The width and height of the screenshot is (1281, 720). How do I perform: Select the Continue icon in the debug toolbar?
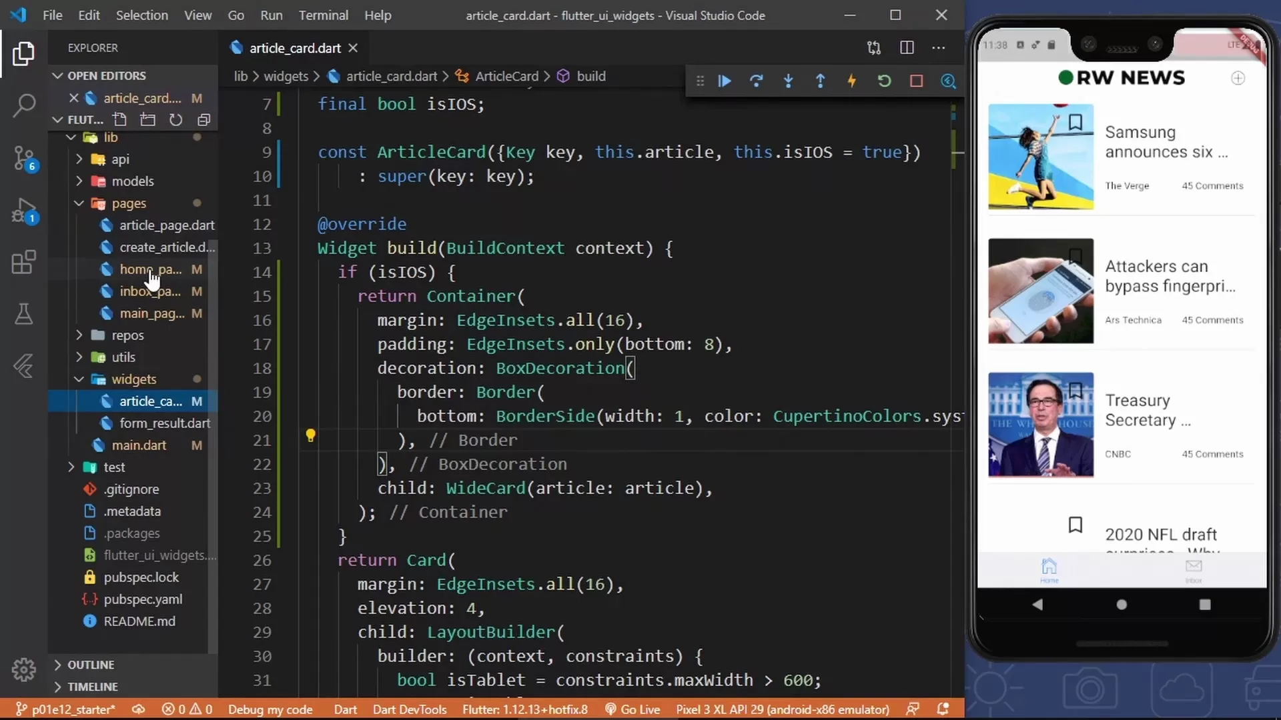click(724, 81)
